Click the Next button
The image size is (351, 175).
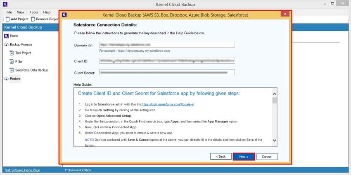244,157
